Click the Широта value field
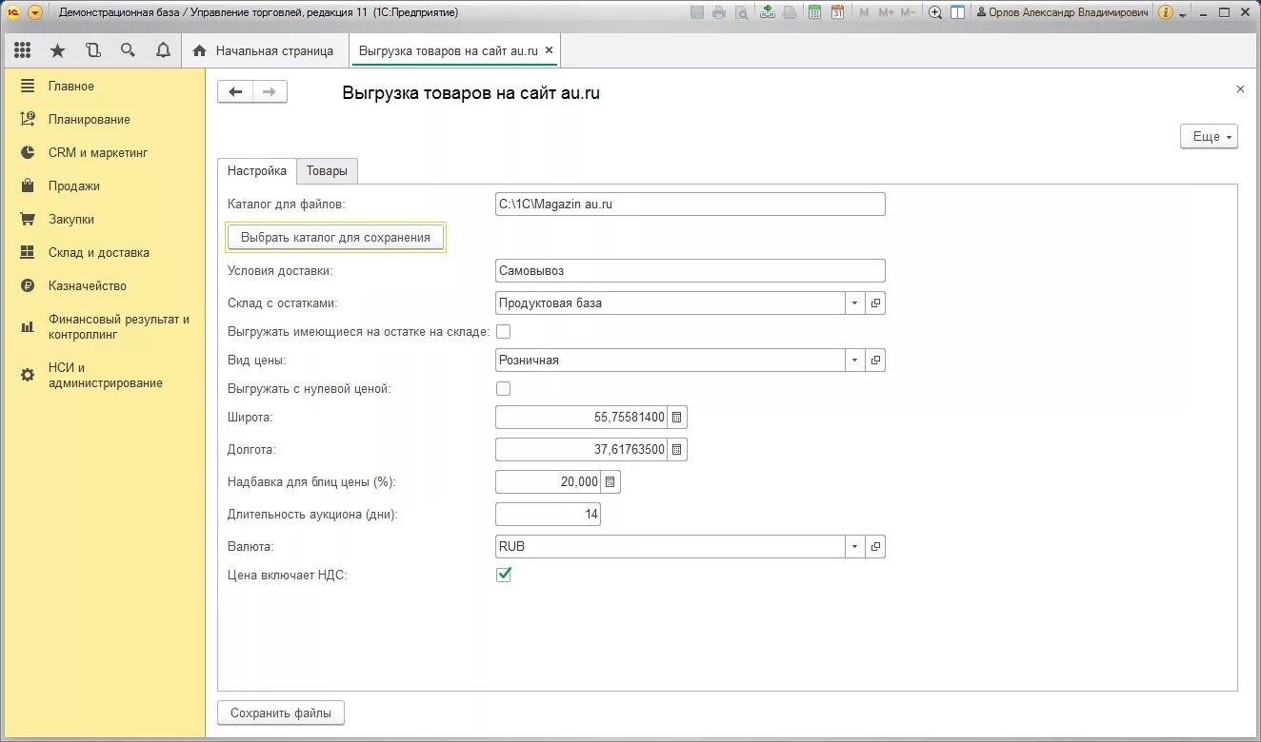Screen dimensions: 1261x742 582,417
